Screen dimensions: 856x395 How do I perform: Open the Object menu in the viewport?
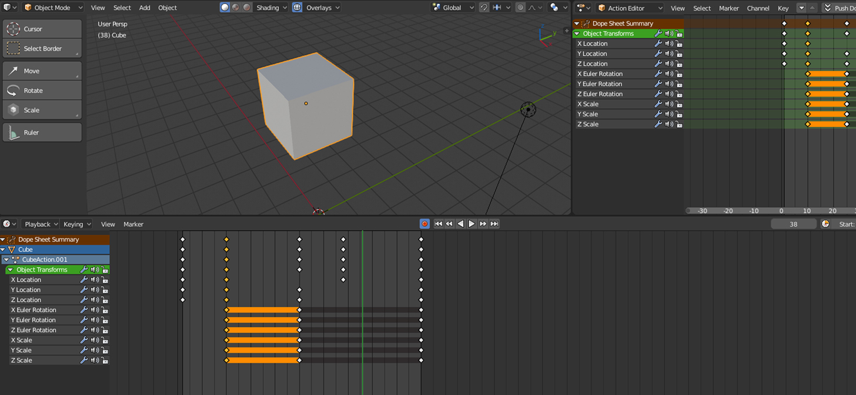167,8
